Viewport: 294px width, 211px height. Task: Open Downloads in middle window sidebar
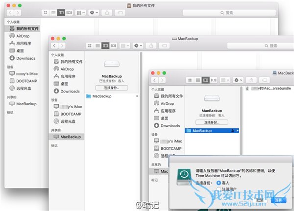click(x=67, y=91)
